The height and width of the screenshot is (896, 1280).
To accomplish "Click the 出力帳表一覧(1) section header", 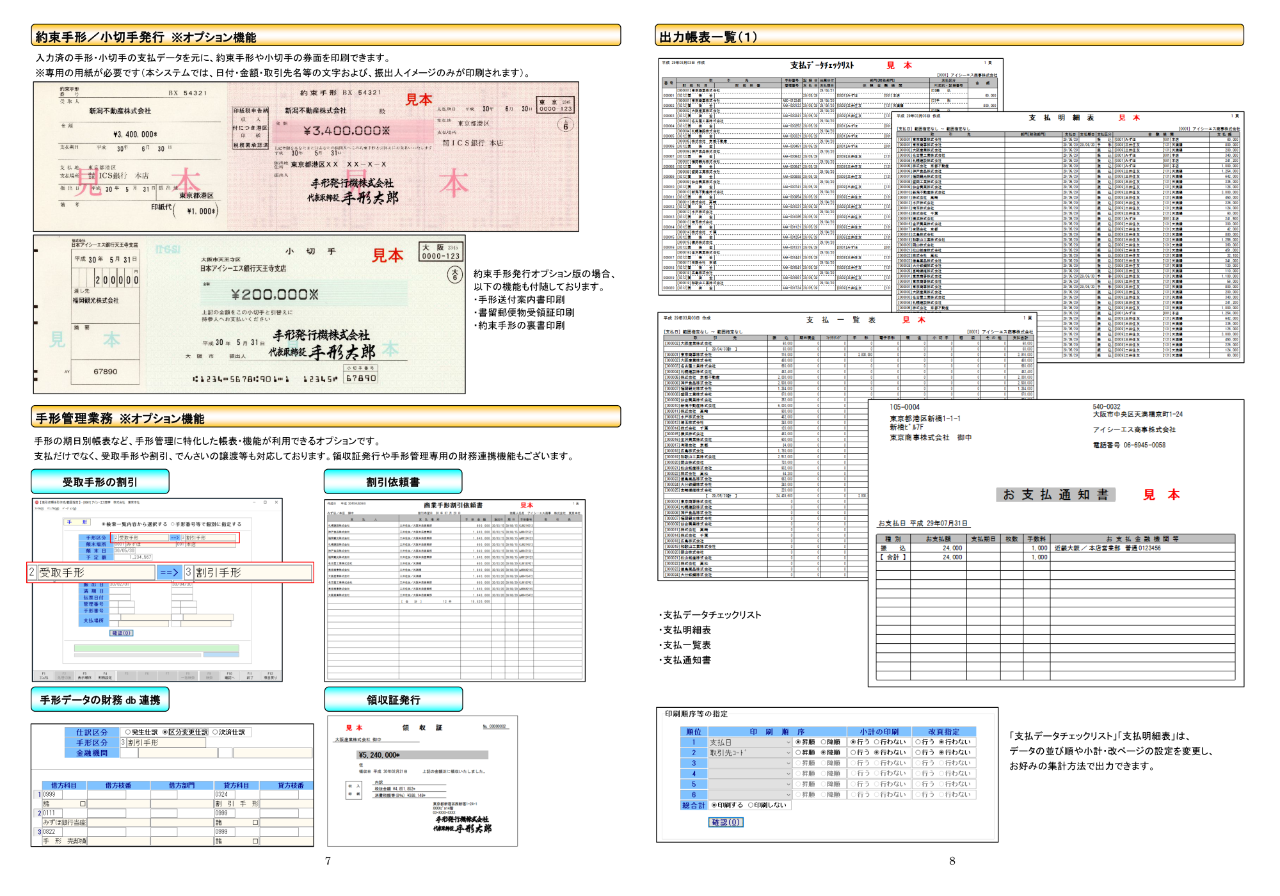I will point(949,36).
